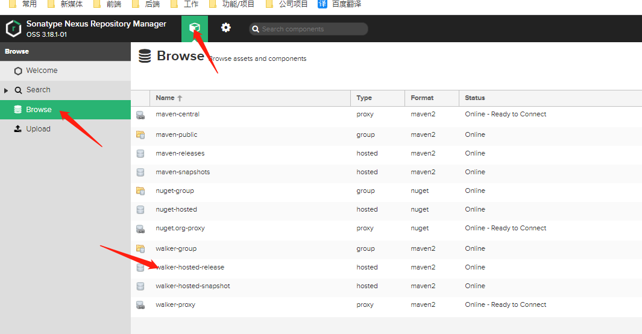Open the Browse cube icon in header
The image size is (642, 334).
(195, 28)
